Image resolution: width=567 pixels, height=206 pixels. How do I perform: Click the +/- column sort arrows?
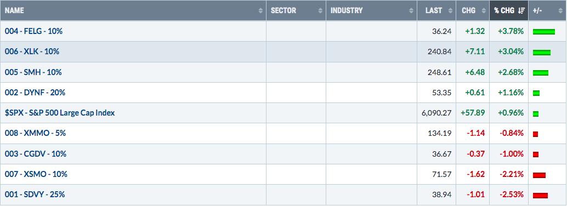[560, 10]
